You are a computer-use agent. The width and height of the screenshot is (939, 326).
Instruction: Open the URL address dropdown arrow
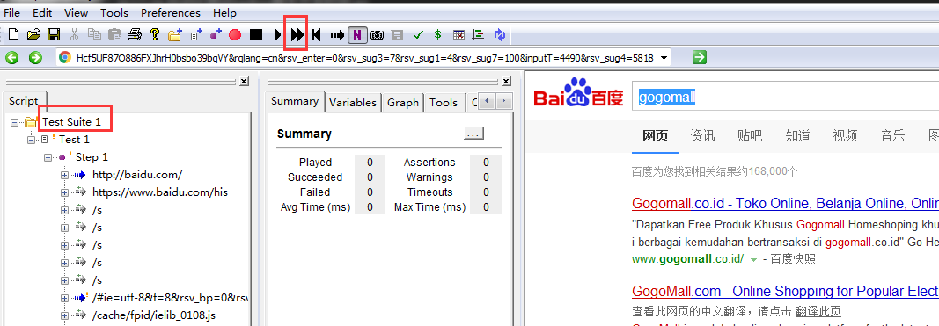(x=664, y=58)
